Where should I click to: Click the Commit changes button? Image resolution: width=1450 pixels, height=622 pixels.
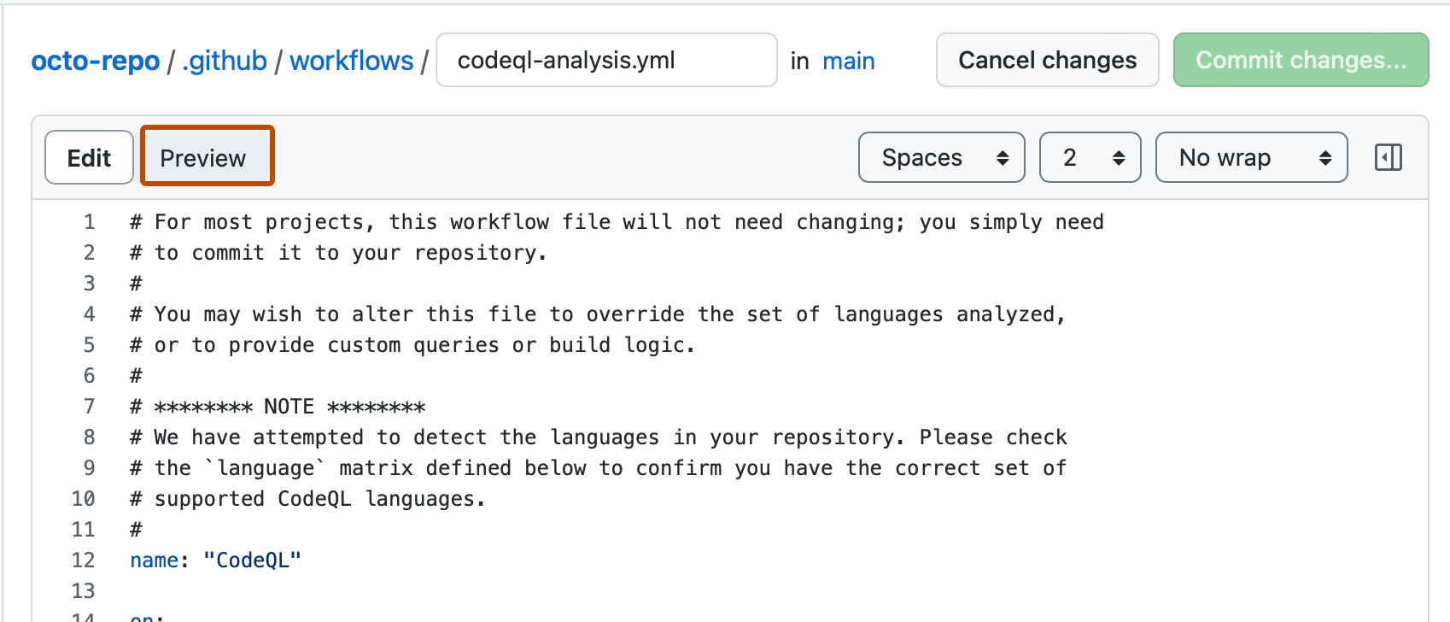(x=1301, y=60)
